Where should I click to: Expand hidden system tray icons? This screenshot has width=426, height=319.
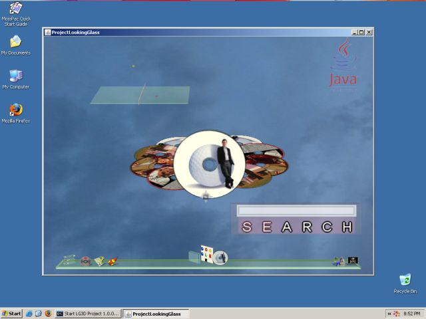[x=389, y=314]
